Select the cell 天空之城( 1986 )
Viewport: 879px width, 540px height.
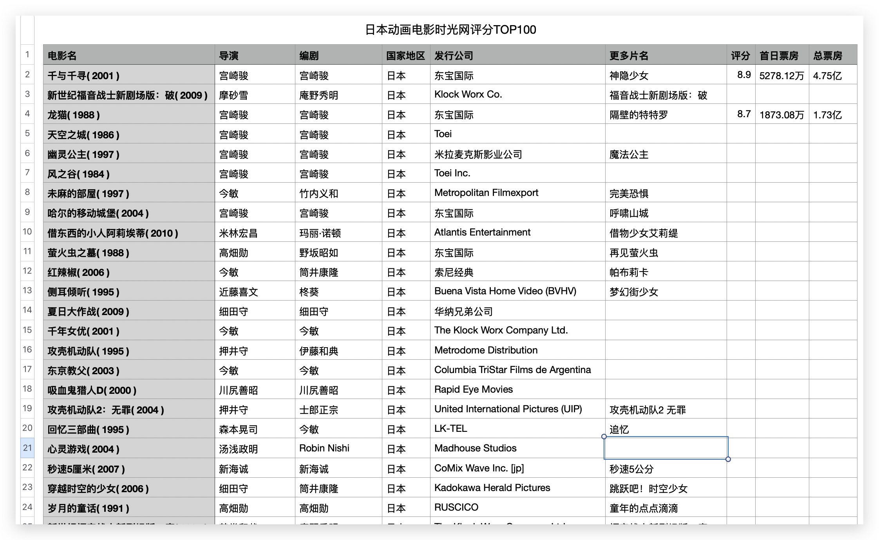129,134
